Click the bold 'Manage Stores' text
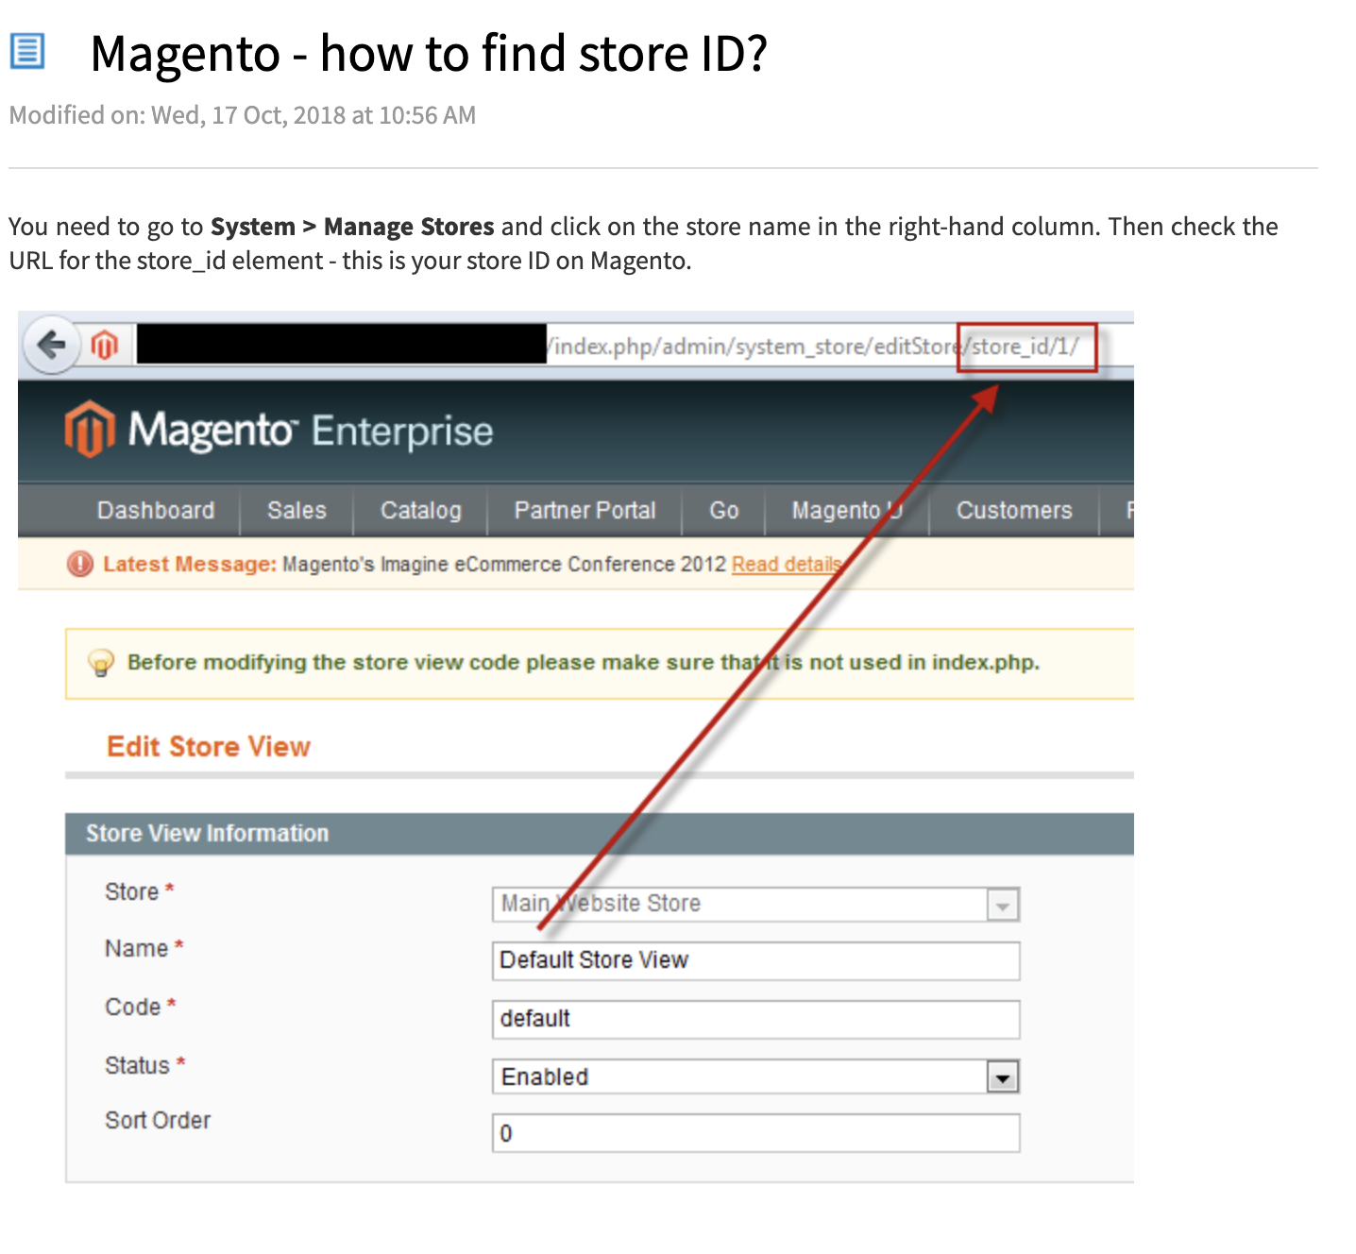 click(x=409, y=227)
